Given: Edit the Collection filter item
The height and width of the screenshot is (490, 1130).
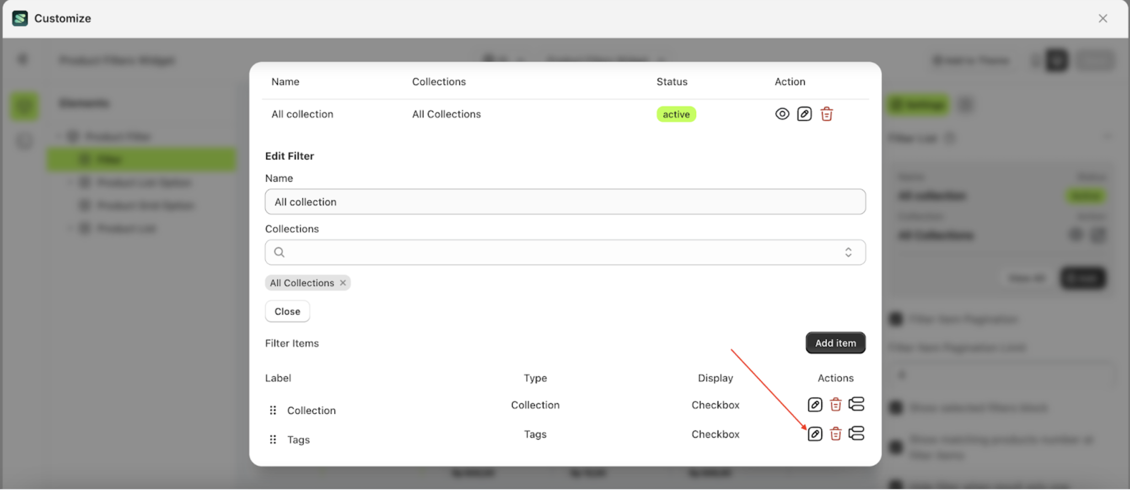Looking at the screenshot, I should 814,405.
